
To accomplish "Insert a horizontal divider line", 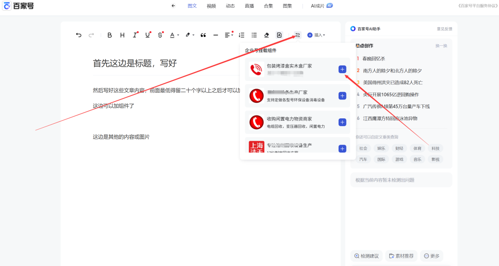I will click(216, 35).
